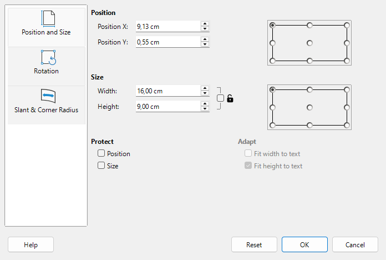Click the Reset button
Viewport: 386px width, 260px height.
click(x=254, y=244)
